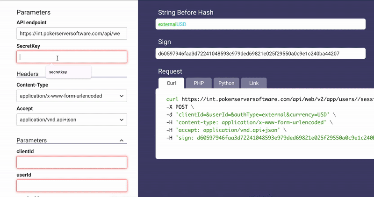Click the content-type header line in code

248,123
